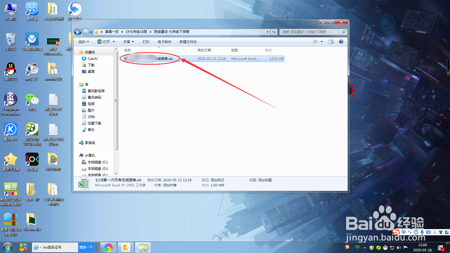
Task: Click the change view icon in toolbar
Action: pos(316,42)
